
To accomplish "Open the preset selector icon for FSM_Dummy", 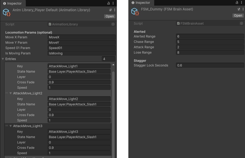I will 239,9.
